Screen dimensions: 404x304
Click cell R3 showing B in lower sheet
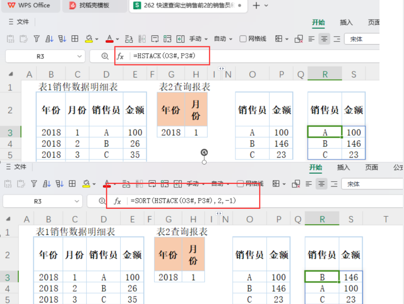(322, 277)
